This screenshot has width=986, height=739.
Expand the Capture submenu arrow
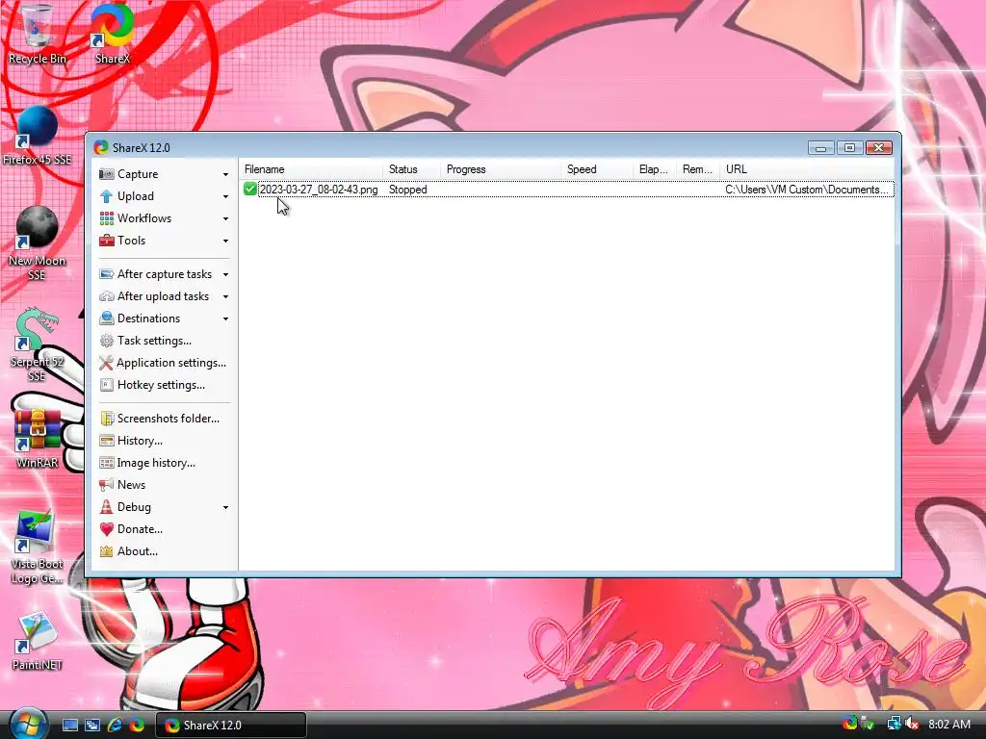[225, 175]
